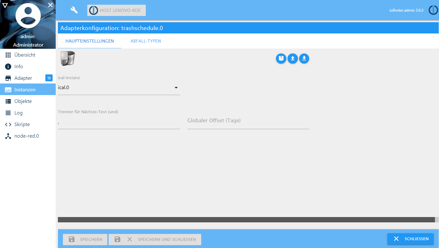Click the trash can adapter icon

click(x=68, y=58)
